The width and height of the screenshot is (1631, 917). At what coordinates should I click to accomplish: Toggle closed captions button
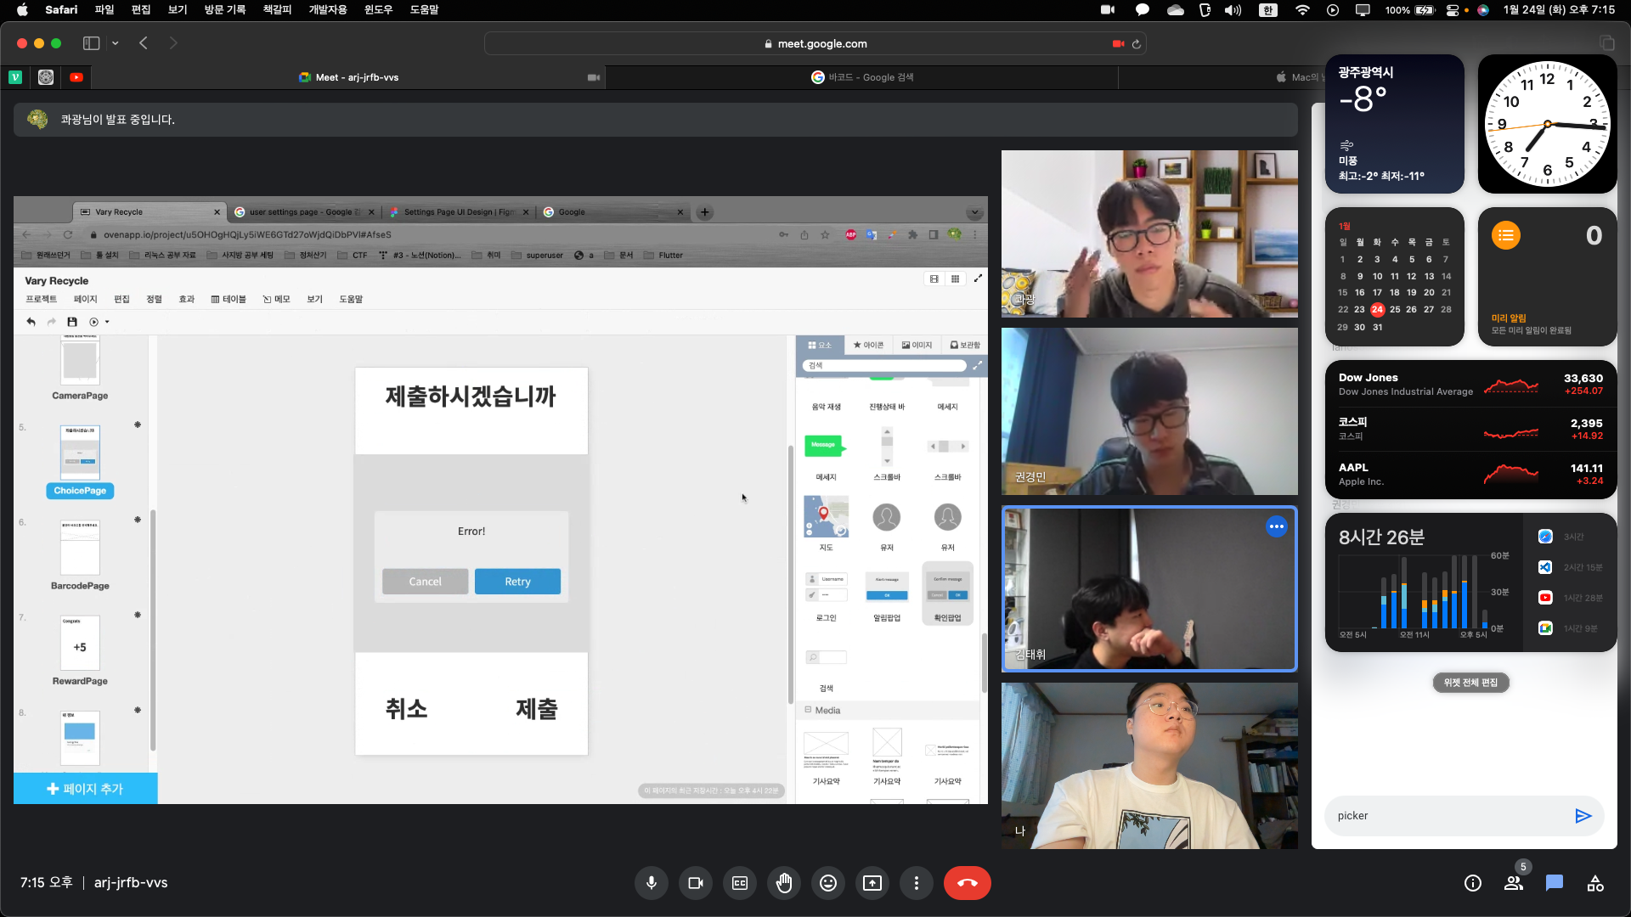tap(740, 883)
